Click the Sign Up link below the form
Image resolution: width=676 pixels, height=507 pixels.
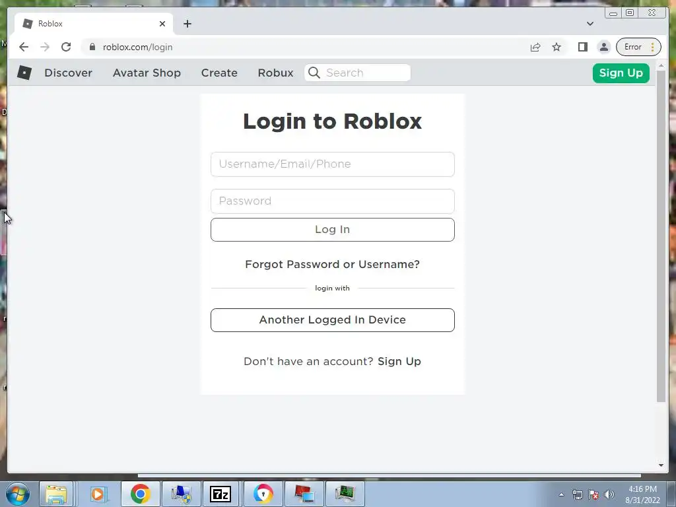point(399,361)
